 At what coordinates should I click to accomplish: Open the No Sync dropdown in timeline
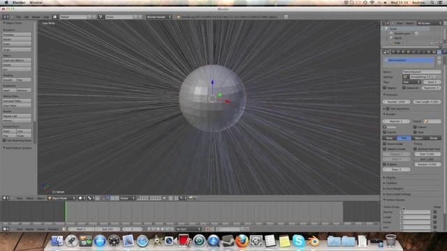188,229
